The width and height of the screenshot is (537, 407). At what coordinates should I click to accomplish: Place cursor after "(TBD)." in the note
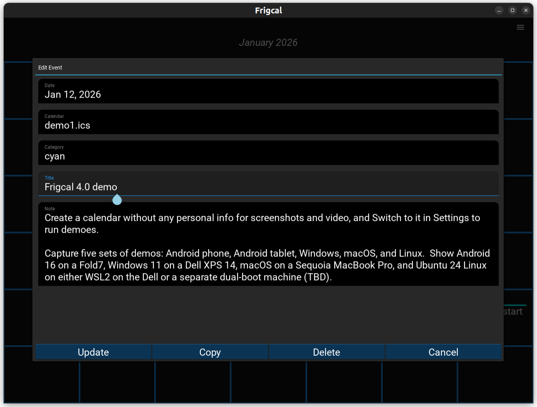332,277
